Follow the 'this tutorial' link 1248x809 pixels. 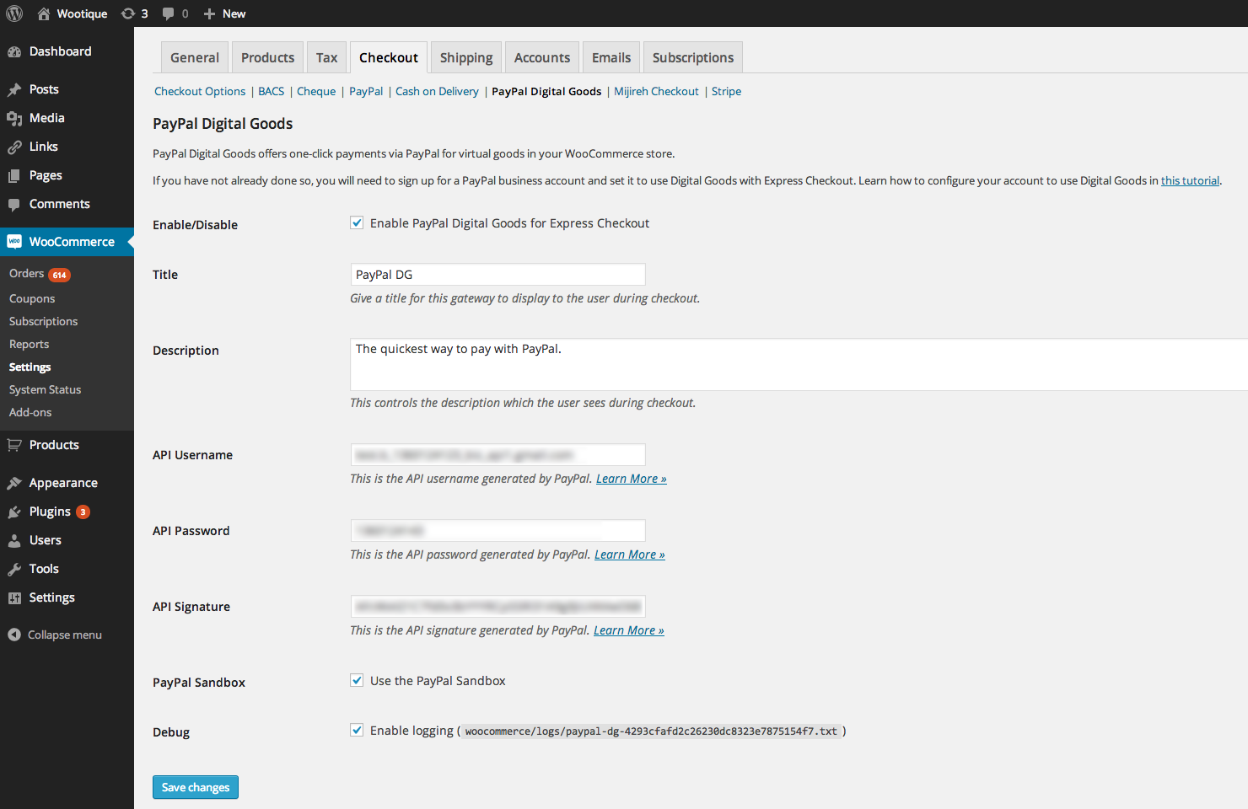[1190, 180]
